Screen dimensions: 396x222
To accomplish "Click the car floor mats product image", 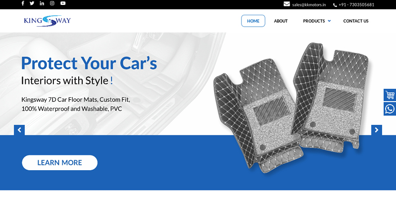I will (291, 108).
